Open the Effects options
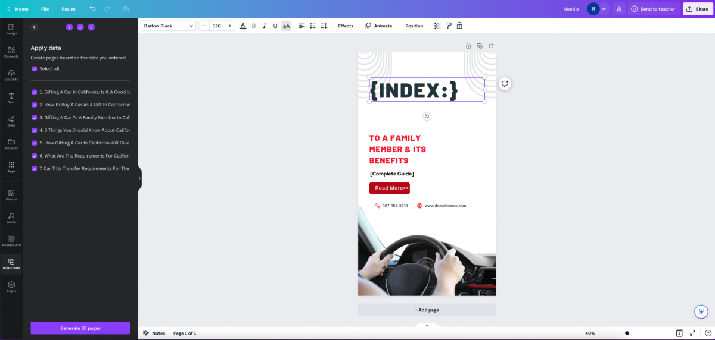The height and width of the screenshot is (340, 715). [x=346, y=26]
